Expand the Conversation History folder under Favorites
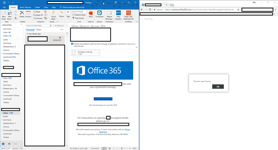 (x=2, y=54)
